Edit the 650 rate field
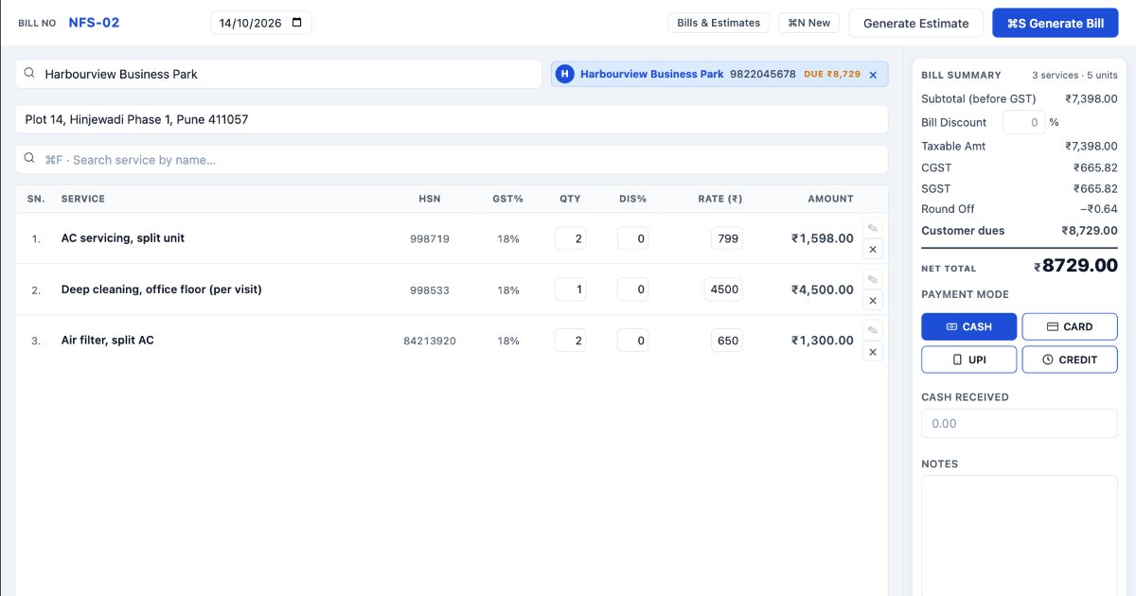 (727, 341)
